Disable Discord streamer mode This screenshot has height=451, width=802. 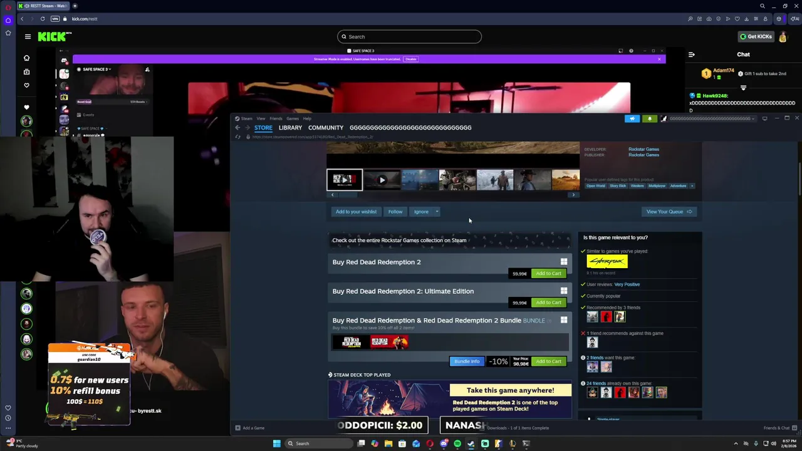[x=410, y=59]
